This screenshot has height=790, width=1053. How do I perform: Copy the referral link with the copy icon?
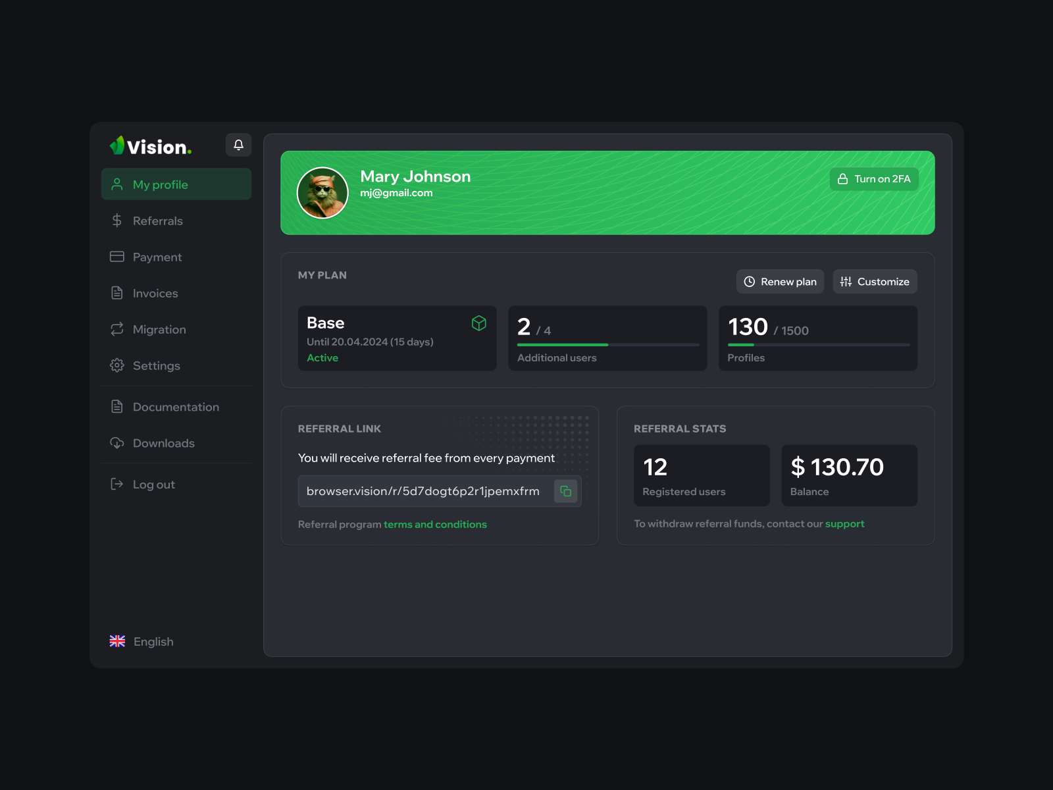tap(566, 491)
